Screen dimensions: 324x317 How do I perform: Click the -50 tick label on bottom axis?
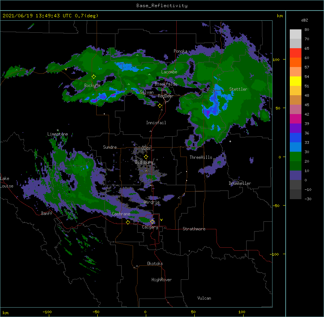96,312
